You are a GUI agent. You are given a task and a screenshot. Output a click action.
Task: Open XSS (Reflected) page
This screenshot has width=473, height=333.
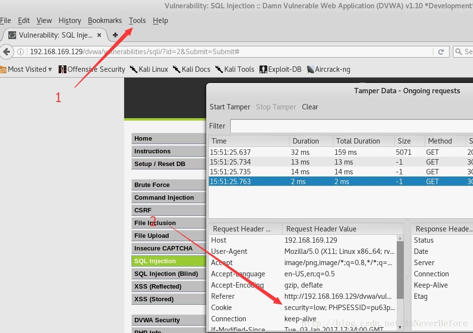point(169,286)
